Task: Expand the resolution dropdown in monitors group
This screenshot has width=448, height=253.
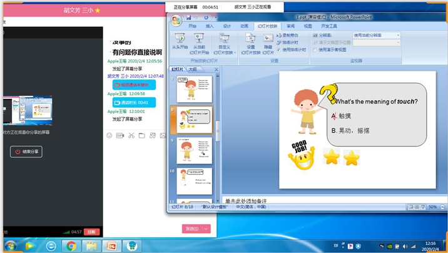Action: [x=398, y=35]
